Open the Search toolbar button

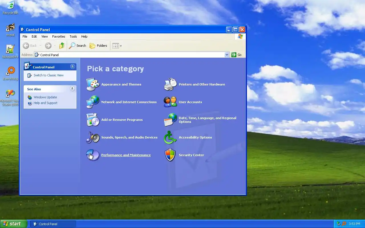tap(78, 46)
